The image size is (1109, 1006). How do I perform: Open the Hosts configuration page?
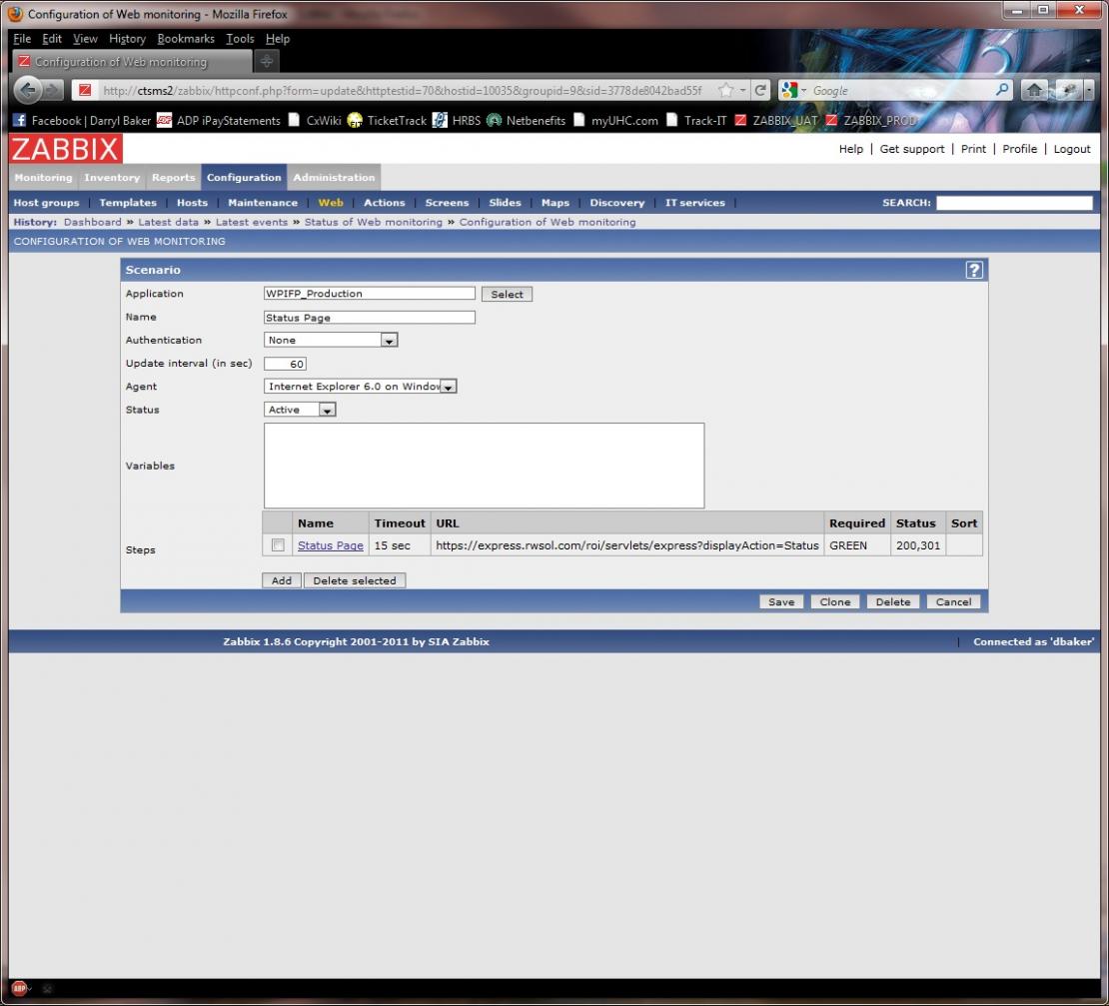coord(192,202)
